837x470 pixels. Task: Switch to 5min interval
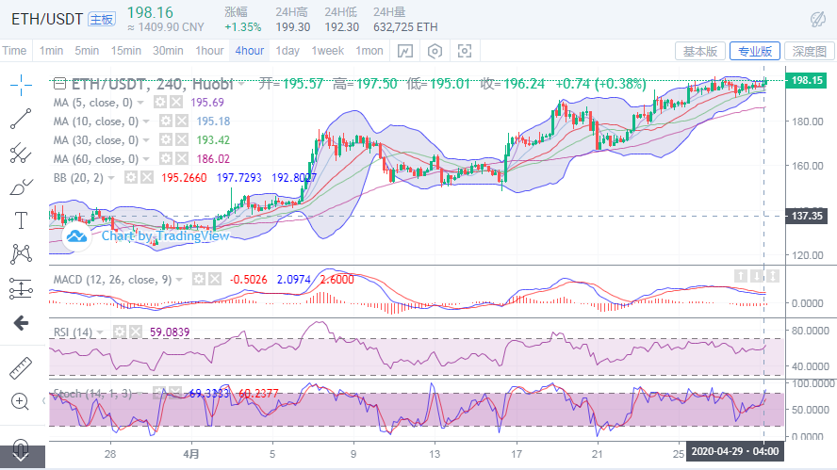(87, 51)
